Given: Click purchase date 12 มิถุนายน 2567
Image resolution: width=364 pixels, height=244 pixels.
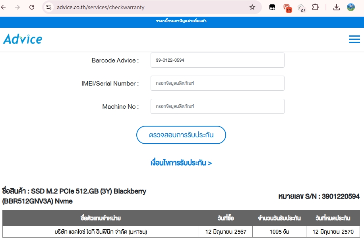Looking at the screenshot, I should (226, 232).
